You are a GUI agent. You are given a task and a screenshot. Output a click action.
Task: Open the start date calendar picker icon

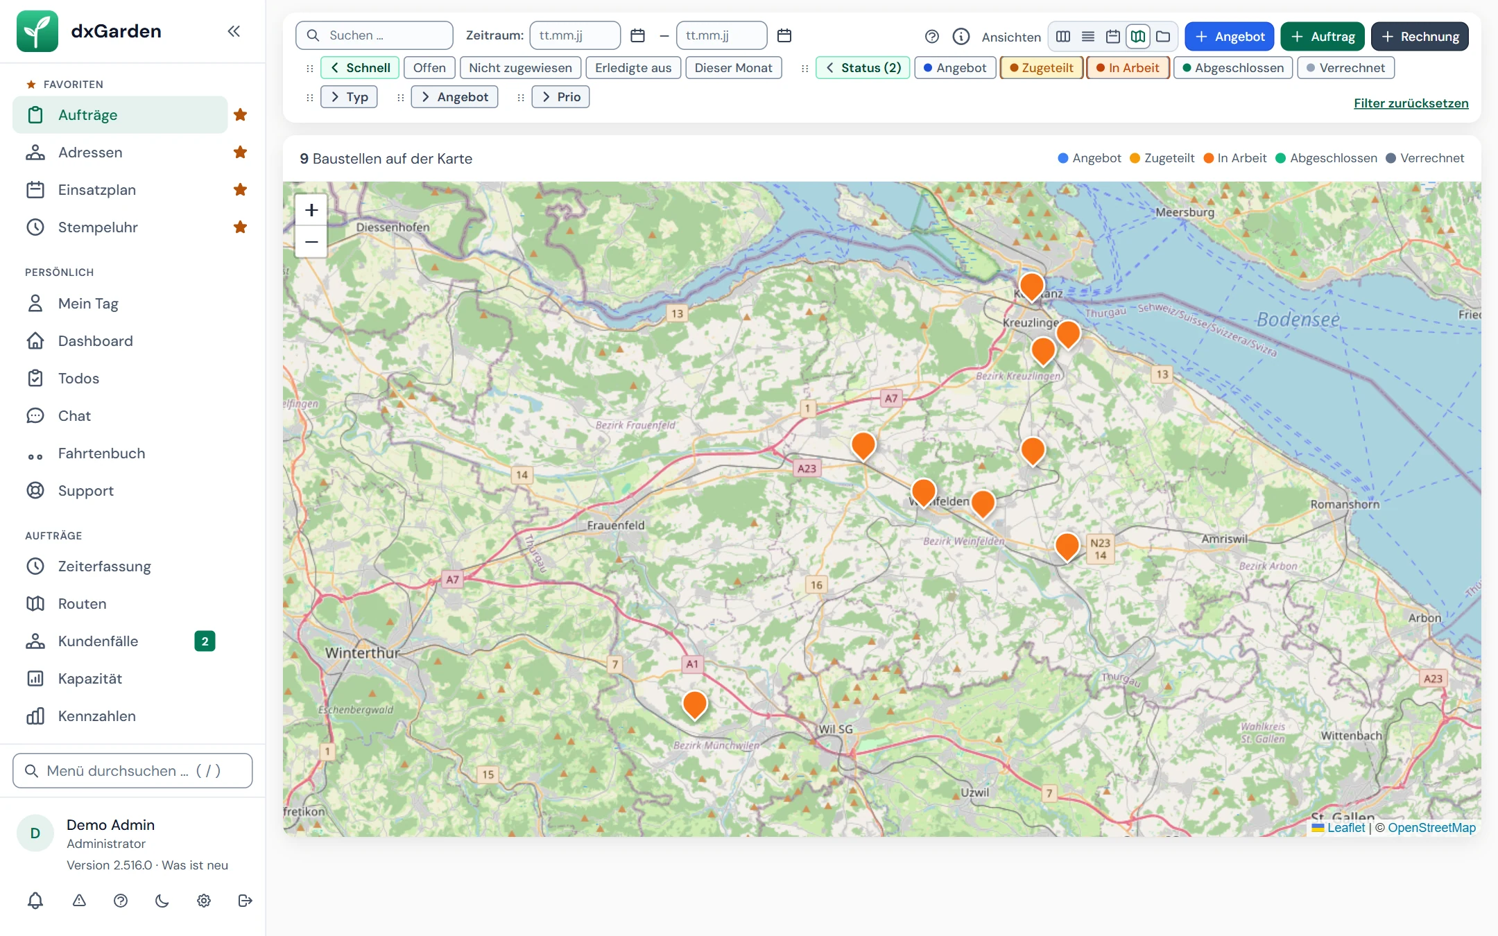[637, 35]
